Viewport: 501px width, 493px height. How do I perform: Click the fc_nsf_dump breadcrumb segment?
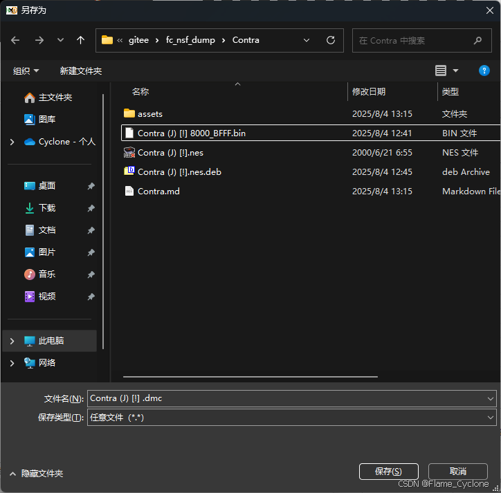click(190, 40)
